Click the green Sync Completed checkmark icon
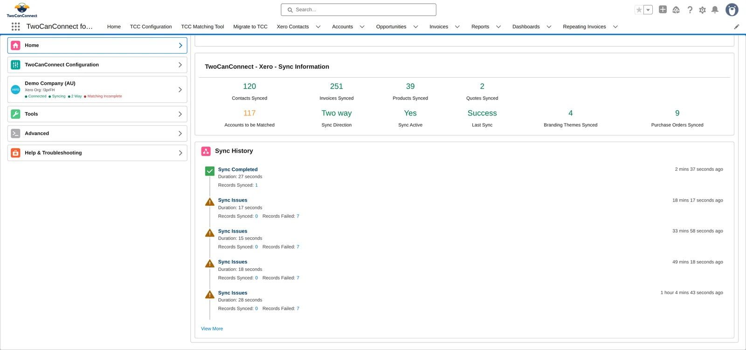746x350 pixels. point(210,171)
